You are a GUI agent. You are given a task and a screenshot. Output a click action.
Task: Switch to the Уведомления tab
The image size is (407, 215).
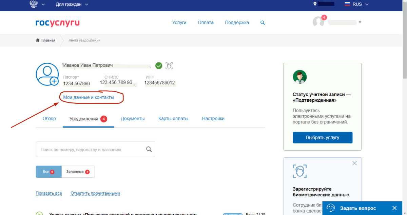click(88, 119)
